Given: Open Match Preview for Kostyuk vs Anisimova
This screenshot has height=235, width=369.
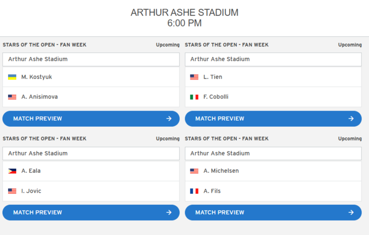Looking at the screenshot, I should (91, 119).
